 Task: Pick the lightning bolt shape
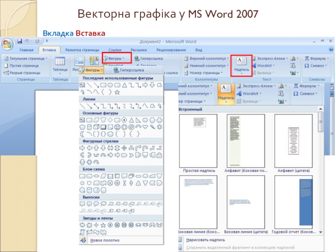152,127
